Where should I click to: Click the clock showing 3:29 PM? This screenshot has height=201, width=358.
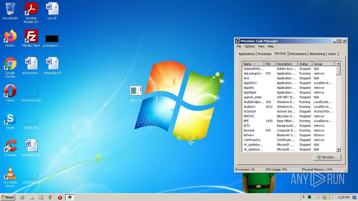coord(343,197)
